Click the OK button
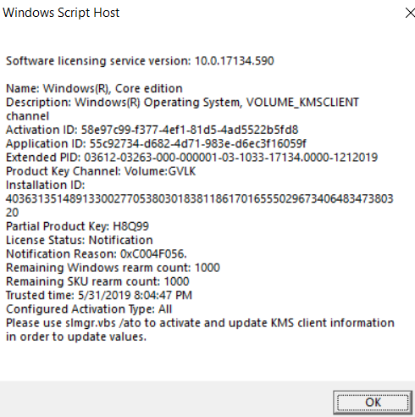The image size is (415, 417). [x=373, y=402]
